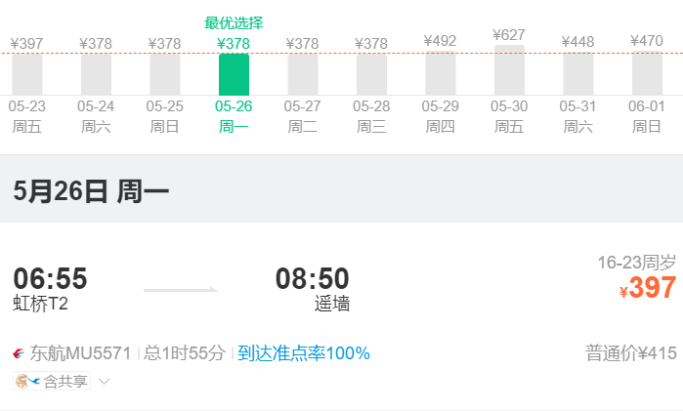The image size is (683, 411).
Task: Click the 06:55 departure time
Action: [50, 278]
